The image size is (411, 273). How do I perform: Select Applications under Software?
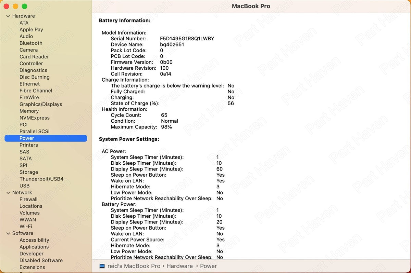click(x=34, y=247)
